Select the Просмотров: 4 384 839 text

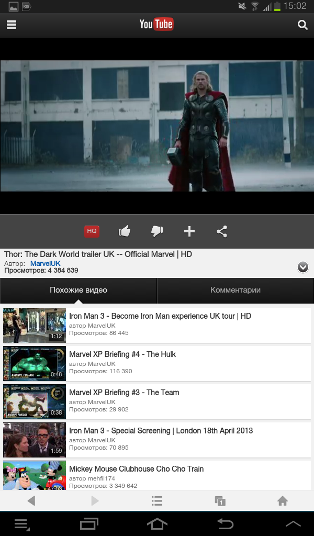point(41,271)
